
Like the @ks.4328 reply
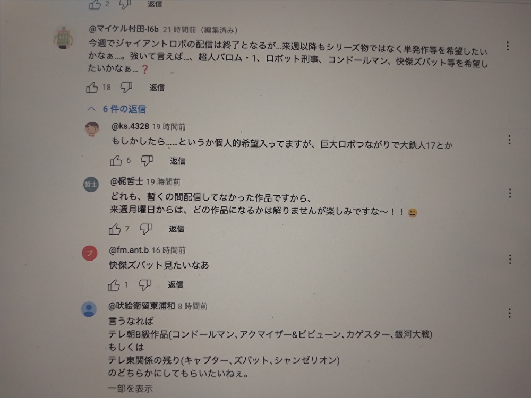[x=116, y=160]
